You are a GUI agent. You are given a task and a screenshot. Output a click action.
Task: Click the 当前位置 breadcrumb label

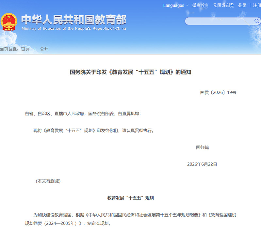(x=9, y=49)
